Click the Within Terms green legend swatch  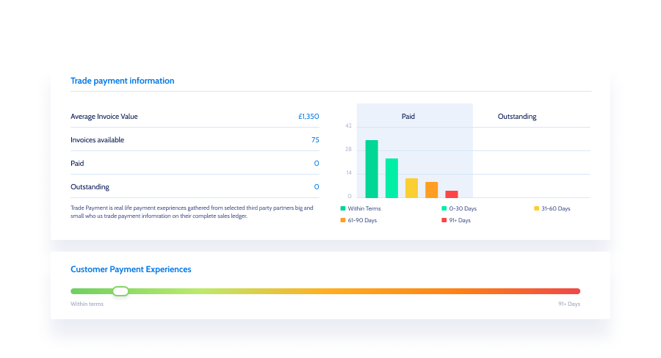point(343,209)
